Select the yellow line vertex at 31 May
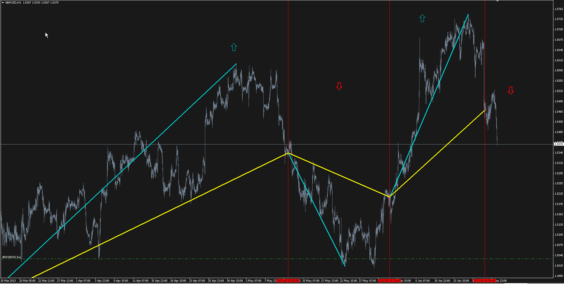 389,196
